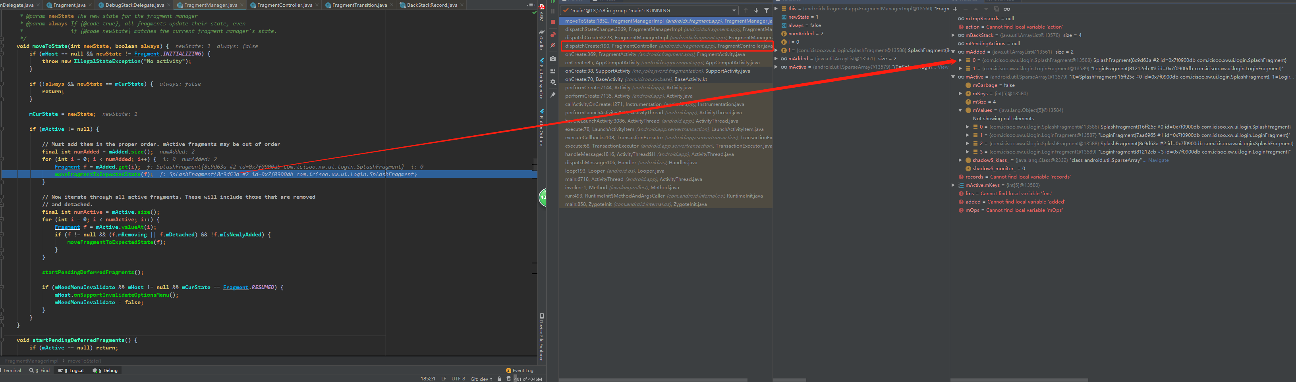1296x382 pixels.
Task: Click the Navigate link for shadow$_klass_
Action: tap(1159, 160)
